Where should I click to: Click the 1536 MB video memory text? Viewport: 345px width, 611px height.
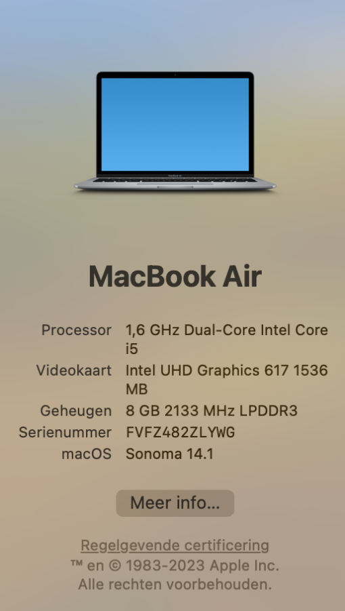(x=227, y=380)
